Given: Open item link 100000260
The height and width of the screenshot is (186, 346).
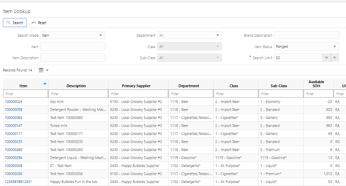Looking at the screenshot, I should (13, 150).
